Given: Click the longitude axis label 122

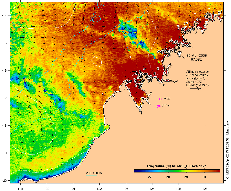Looking at the screenshot, I should pyautogui.click(x=99, y=189).
